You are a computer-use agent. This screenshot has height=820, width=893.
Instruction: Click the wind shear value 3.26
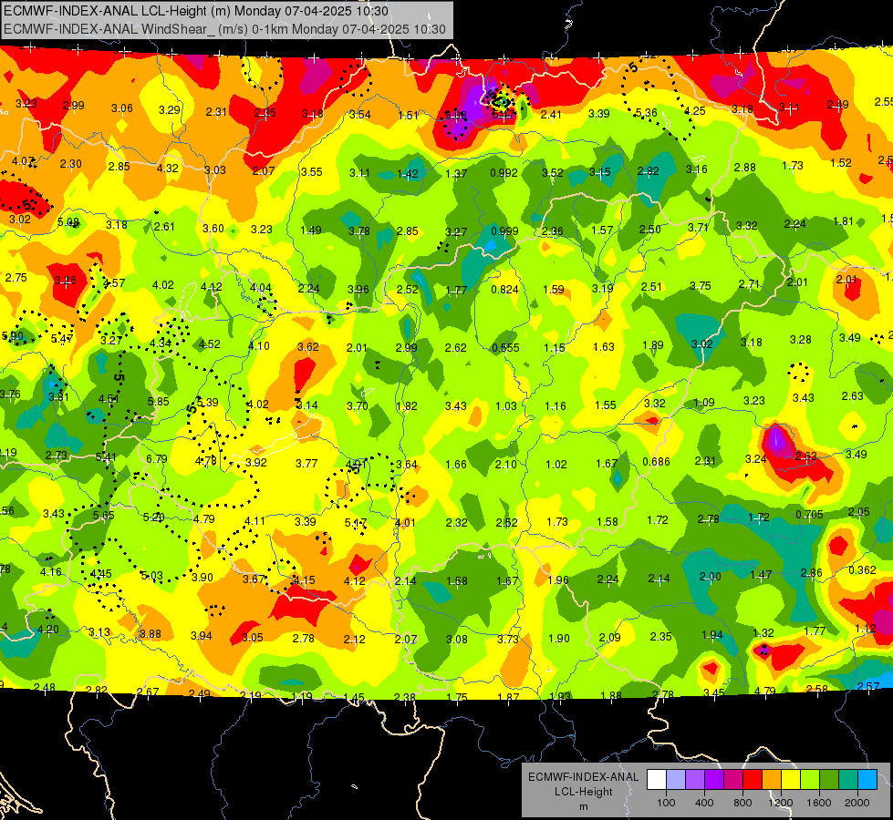point(66,281)
